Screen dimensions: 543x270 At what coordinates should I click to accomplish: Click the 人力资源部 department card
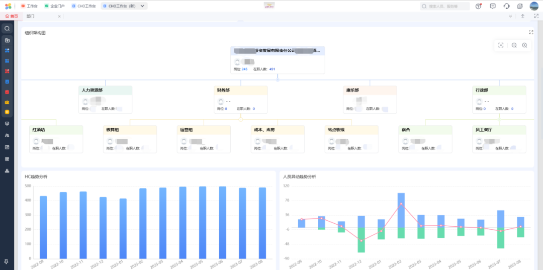(x=106, y=99)
